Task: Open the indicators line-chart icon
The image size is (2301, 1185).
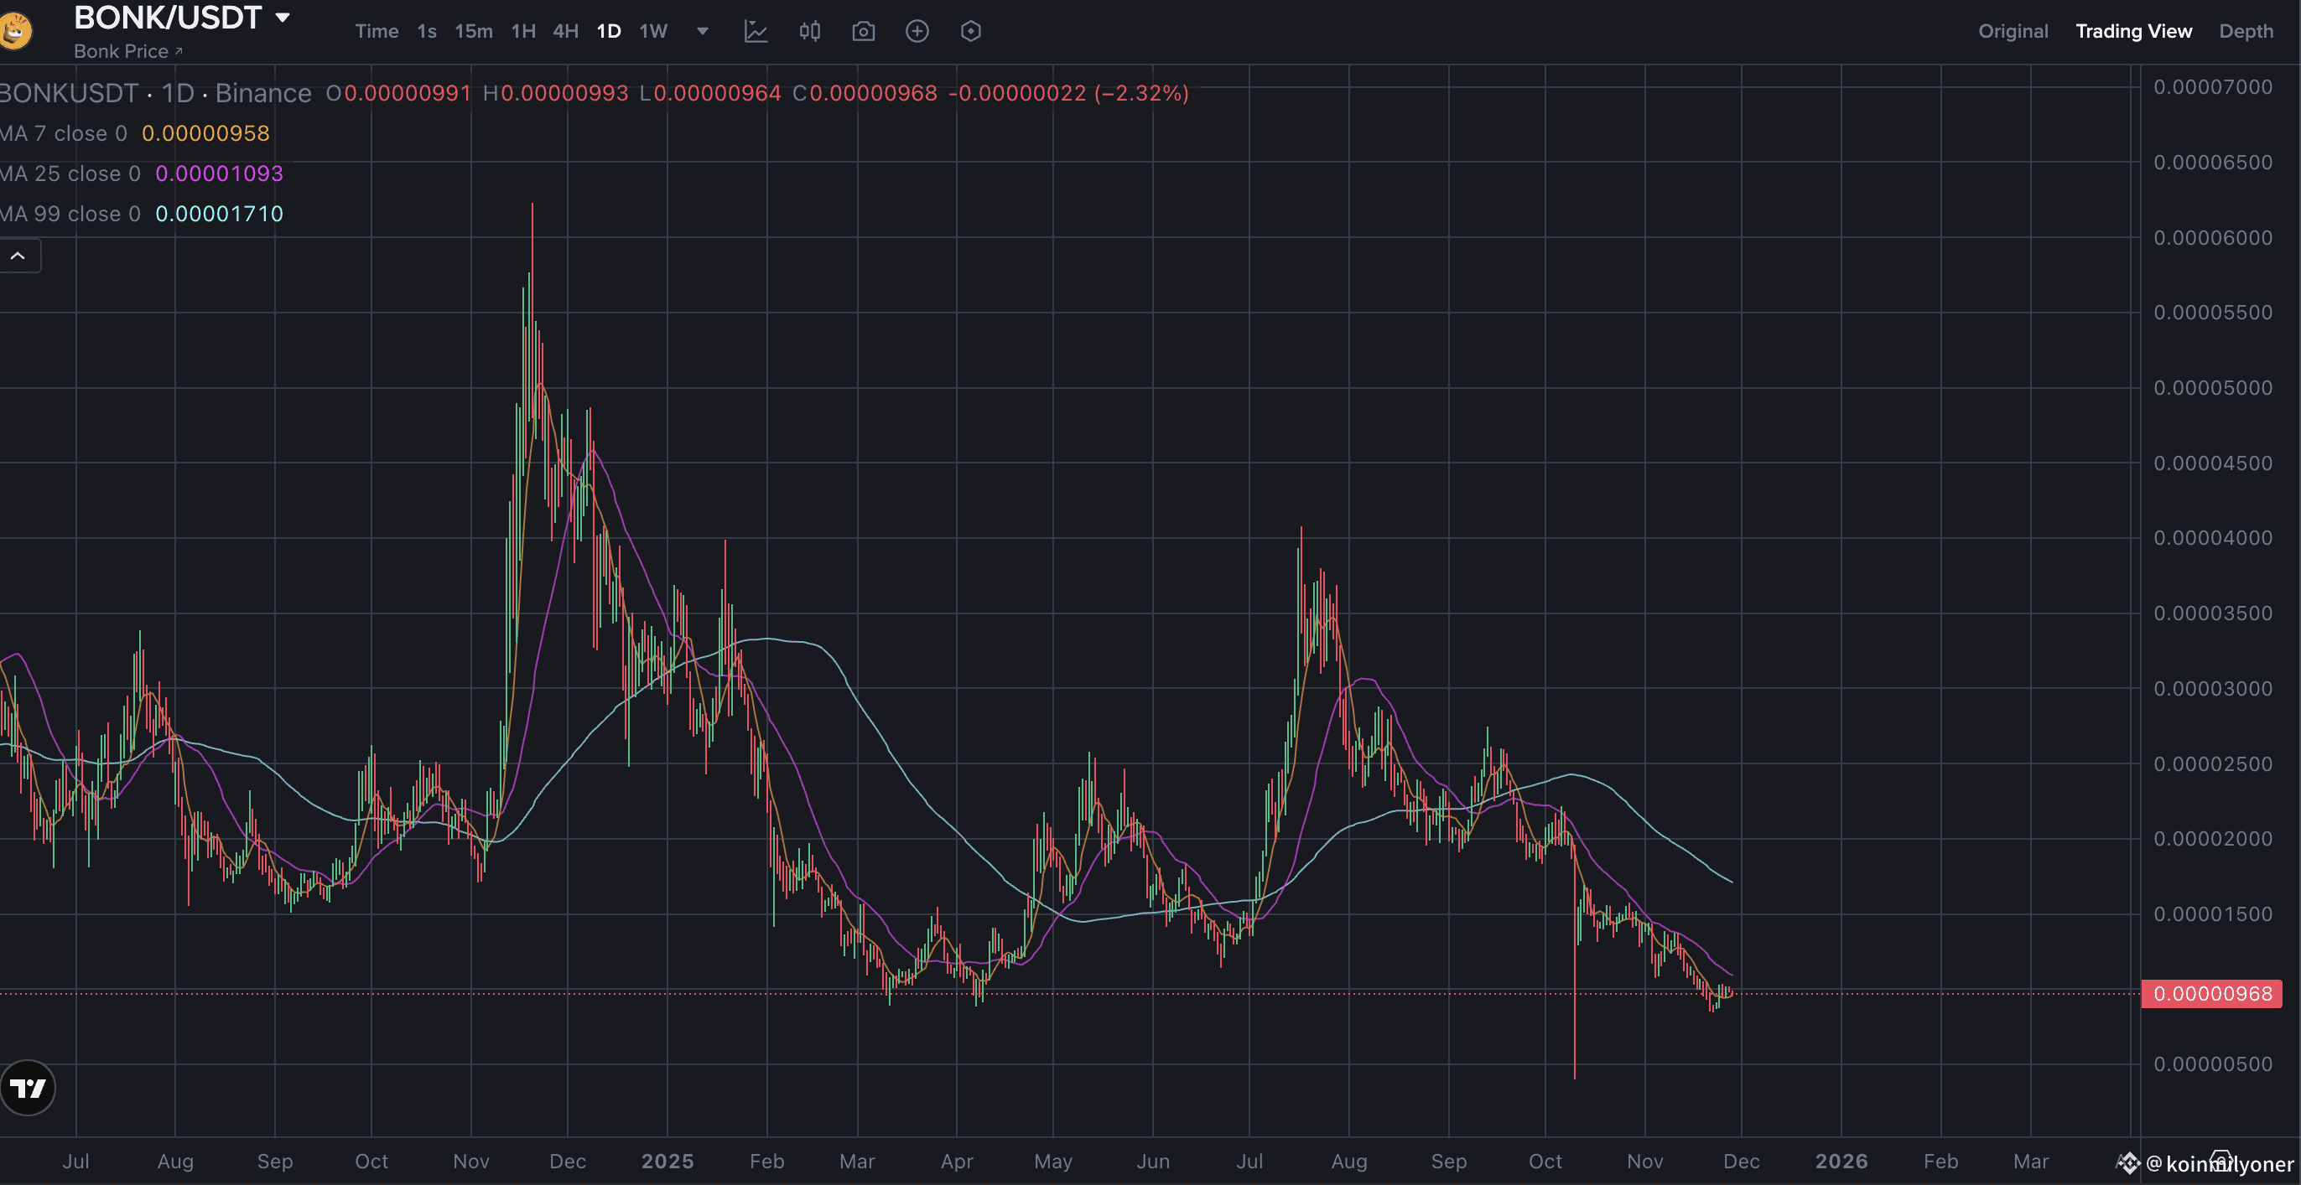Action: pos(756,31)
